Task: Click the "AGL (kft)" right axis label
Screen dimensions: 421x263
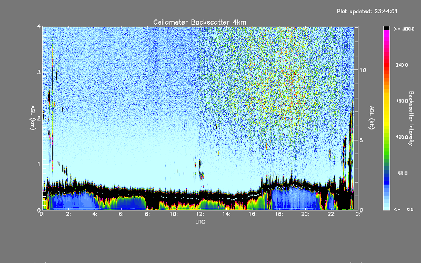Action: point(372,117)
